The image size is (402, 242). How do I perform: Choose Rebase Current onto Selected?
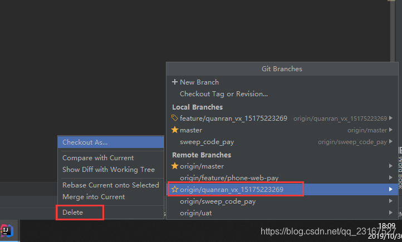pyautogui.click(x=111, y=185)
